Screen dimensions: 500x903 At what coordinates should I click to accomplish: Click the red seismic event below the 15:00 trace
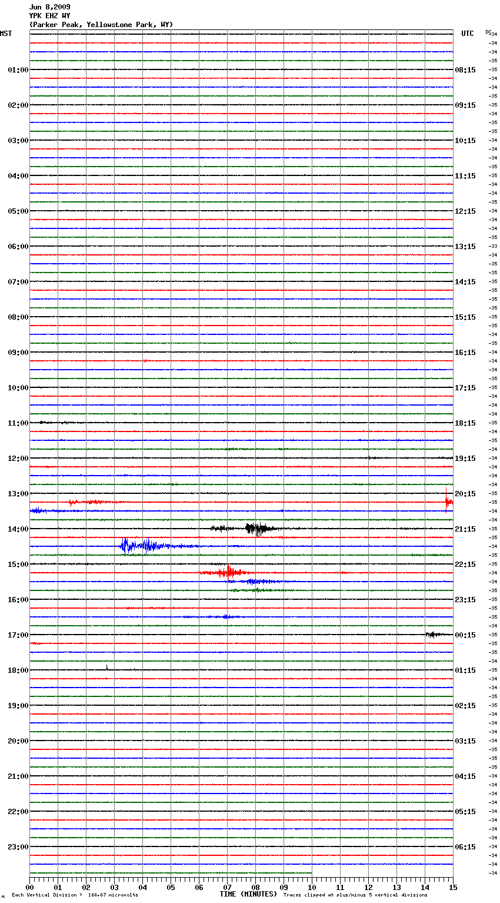point(226,572)
